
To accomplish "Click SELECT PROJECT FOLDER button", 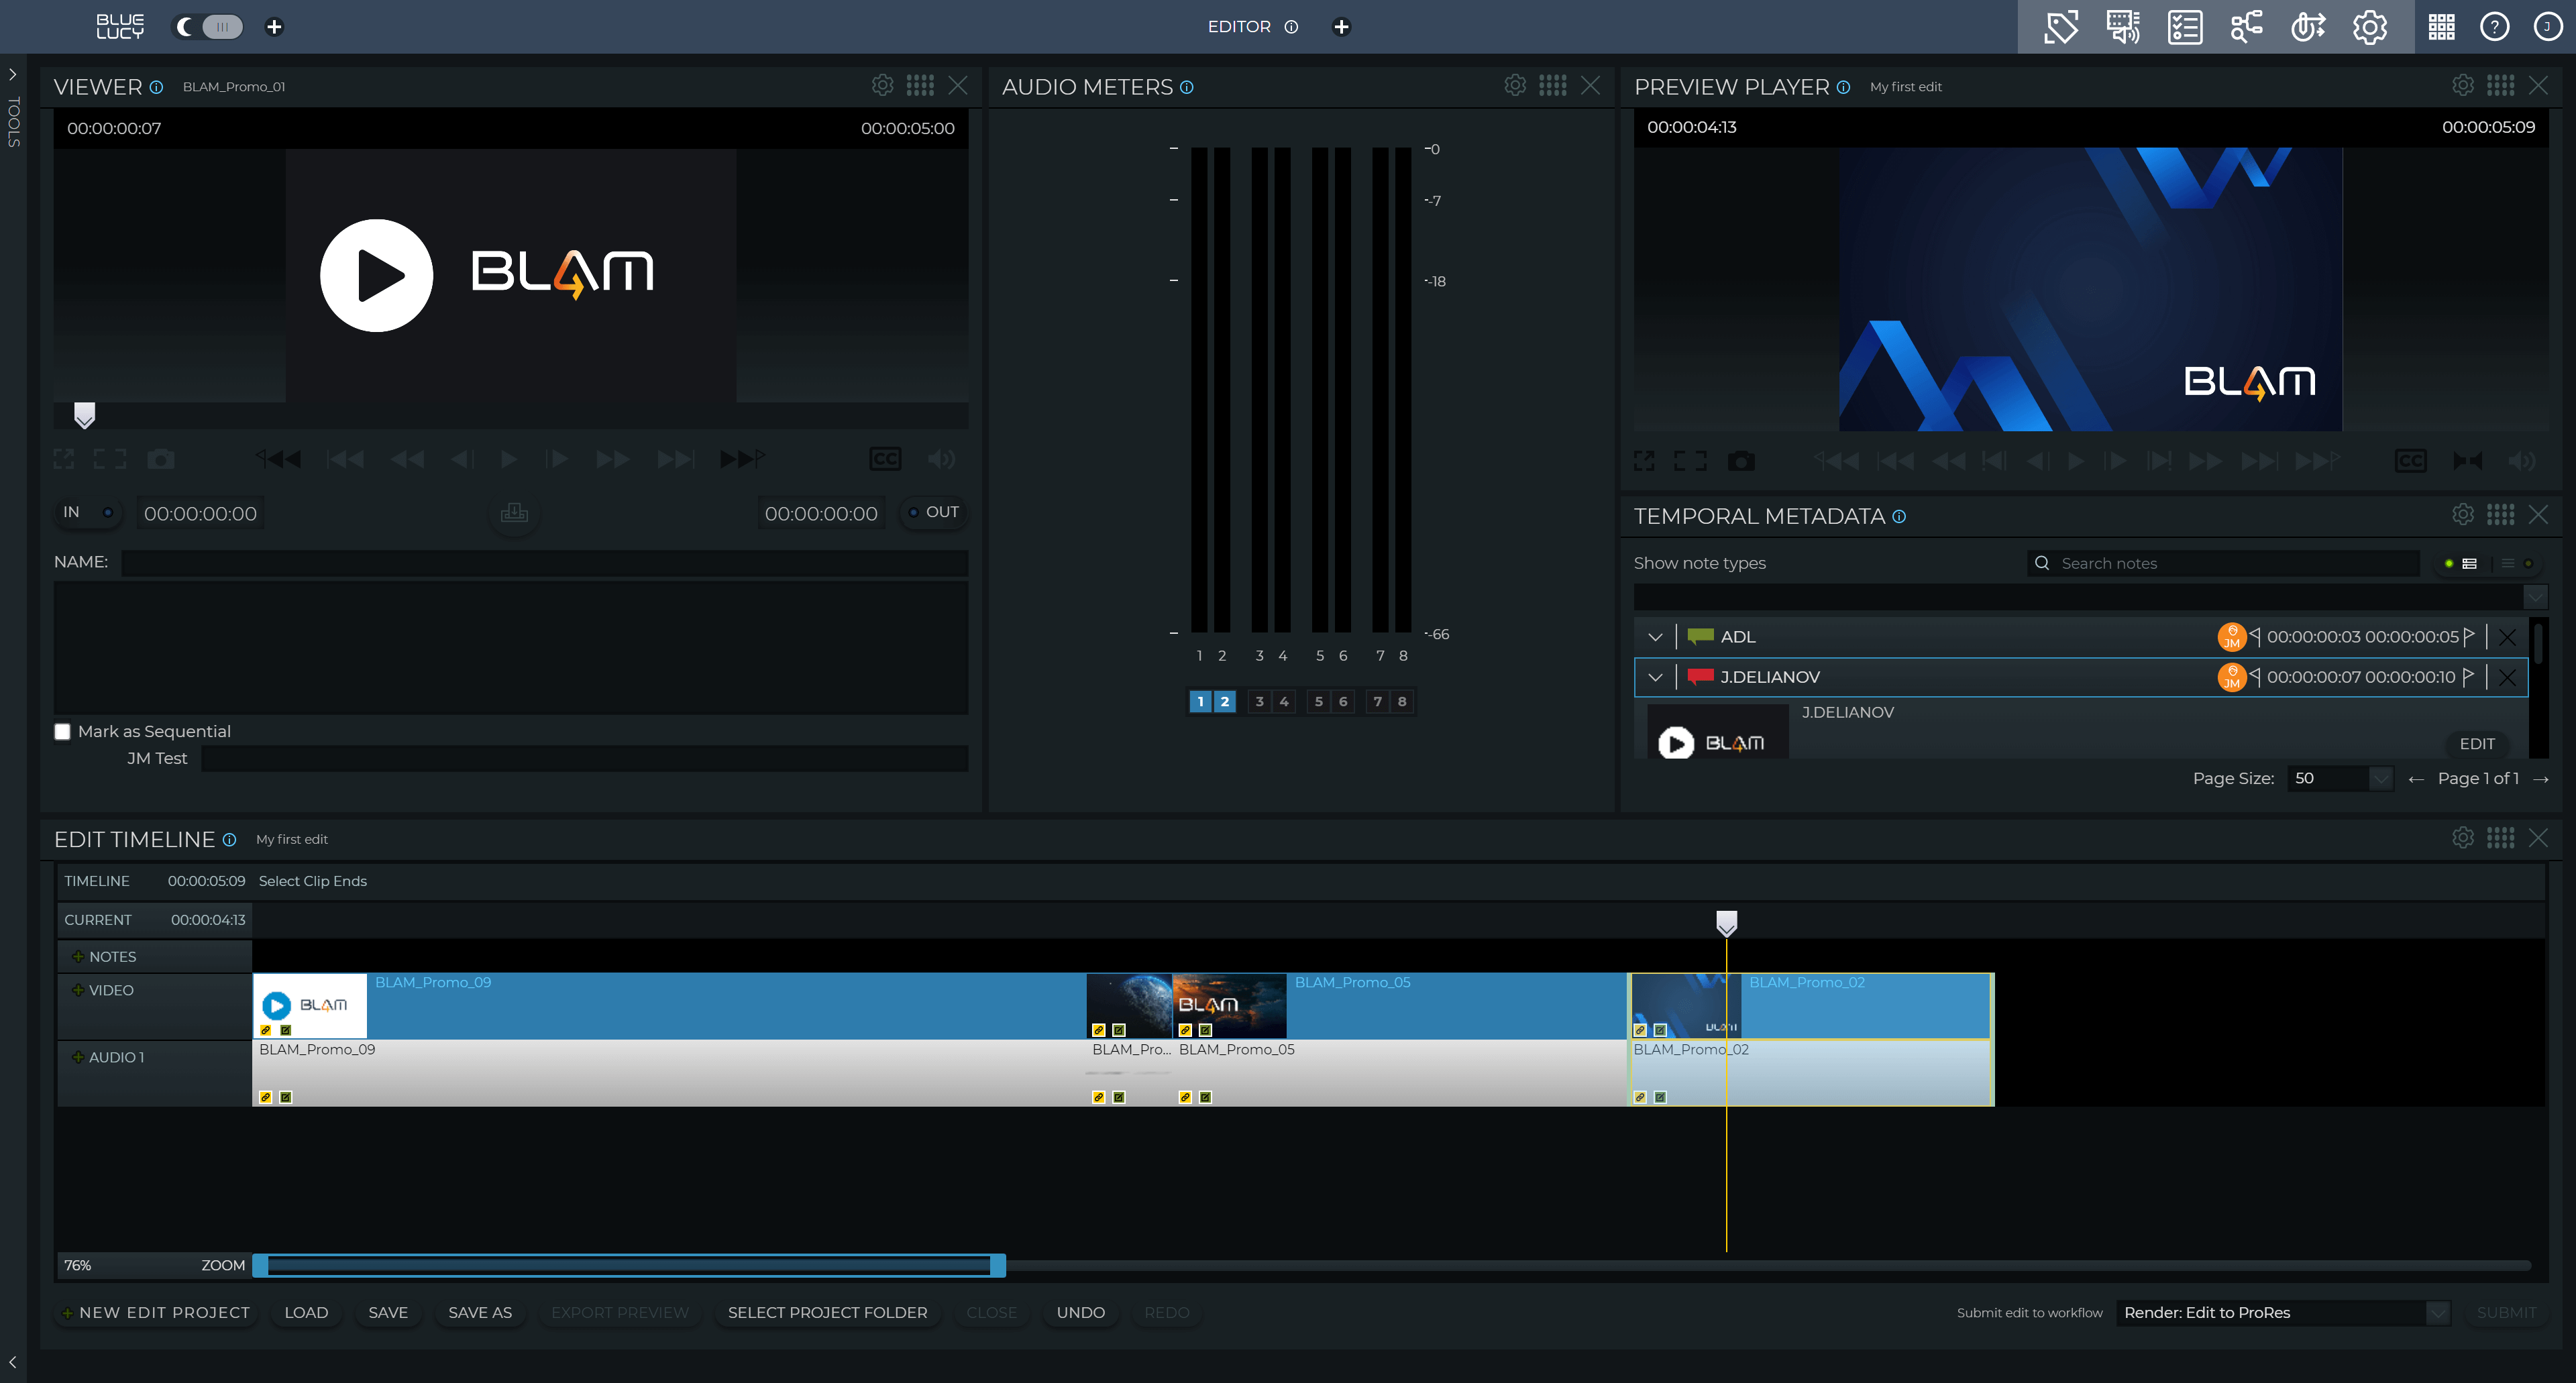I will pos(828,1313).
